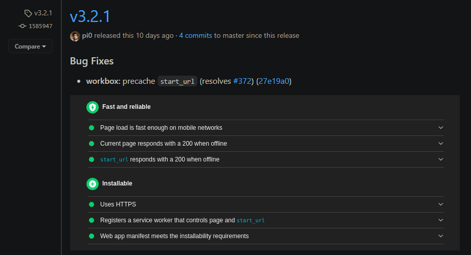Open the v3.2.1 release title link
Image resolution: width=471 pixels, height=255 pixels.
pyautogui.click(x=90, y=16)
